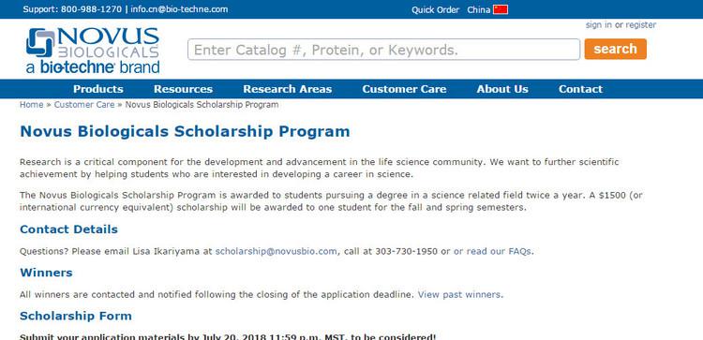Click the Novus Biologicals logo
Viewport: 703px width, 340px height.
coord(93,51)
